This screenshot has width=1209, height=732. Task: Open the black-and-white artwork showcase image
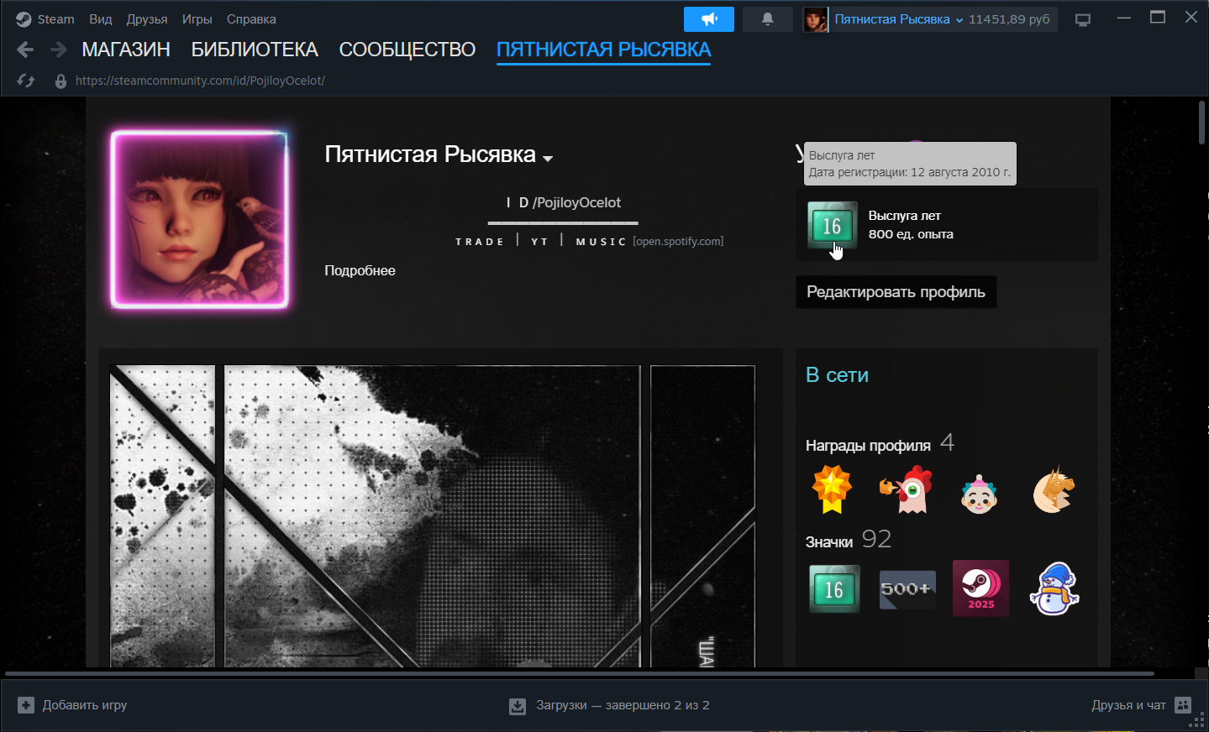coord(375,516)
